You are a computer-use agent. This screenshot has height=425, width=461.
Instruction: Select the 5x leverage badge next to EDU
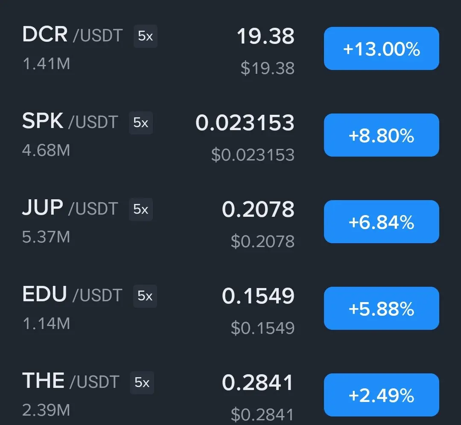click(145, 296)
